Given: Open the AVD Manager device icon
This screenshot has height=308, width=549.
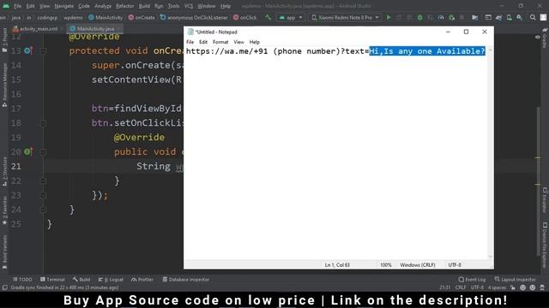Looking at the screenshot, I should 509,17.
